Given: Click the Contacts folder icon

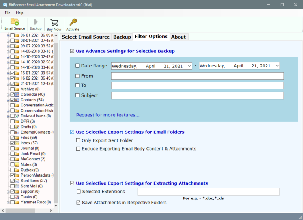Looking at the screenshot, I should [17, 100].
